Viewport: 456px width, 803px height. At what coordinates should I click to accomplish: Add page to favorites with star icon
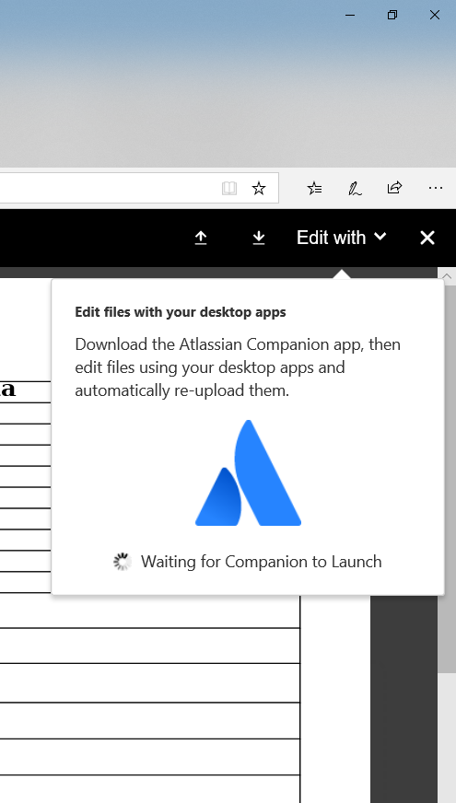click(x=259, y=189)
